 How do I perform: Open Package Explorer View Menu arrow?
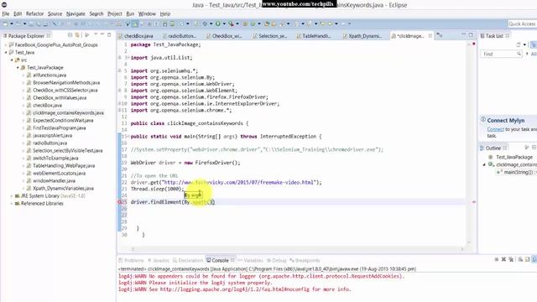(96, 34)
